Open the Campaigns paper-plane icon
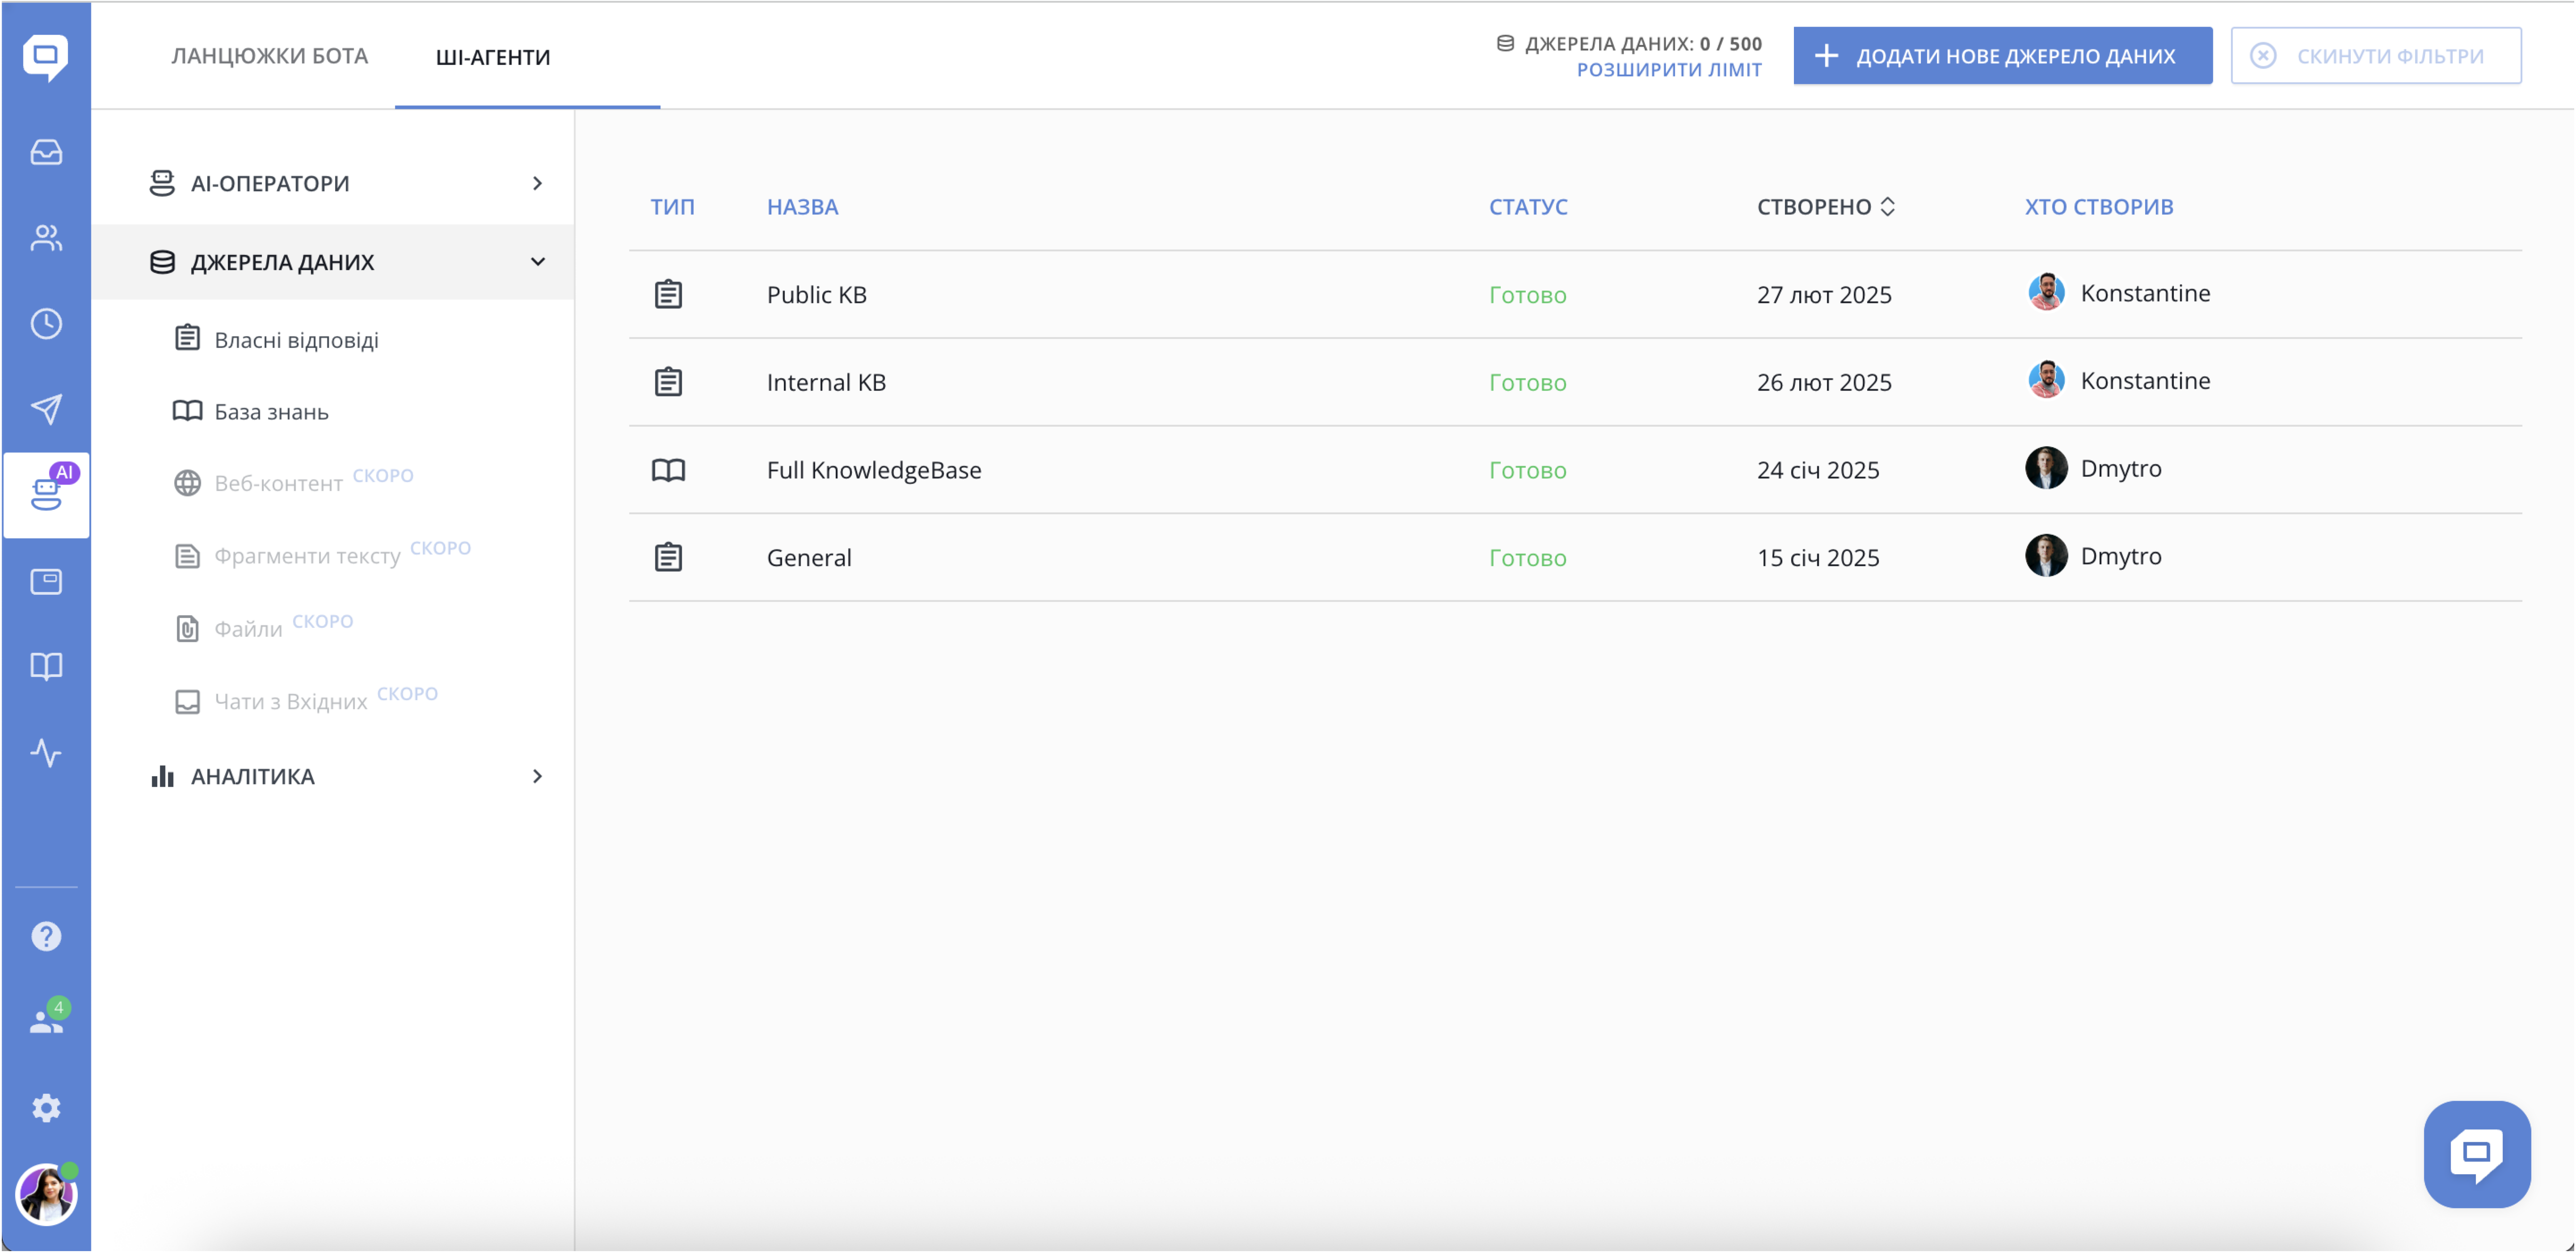The height and width of the screenshot is (1252, 2576). click(46, 409)
